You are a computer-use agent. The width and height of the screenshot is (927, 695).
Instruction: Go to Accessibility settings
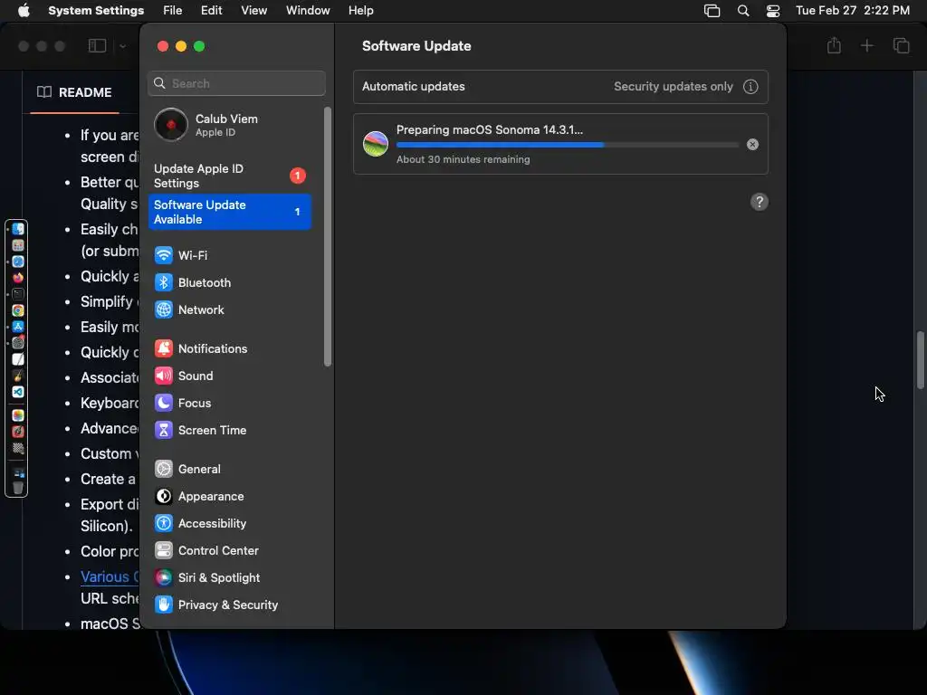231,524
